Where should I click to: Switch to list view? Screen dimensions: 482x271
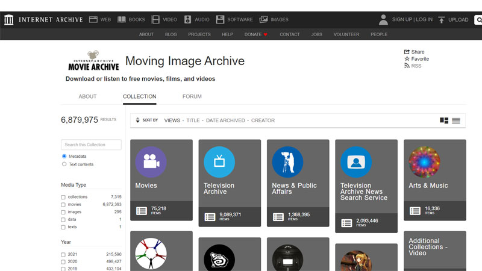click(x=456, y=120)
